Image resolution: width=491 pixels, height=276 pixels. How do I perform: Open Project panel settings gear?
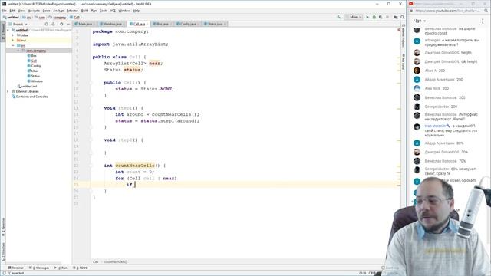pyautogui.click(x=61, y=24)
